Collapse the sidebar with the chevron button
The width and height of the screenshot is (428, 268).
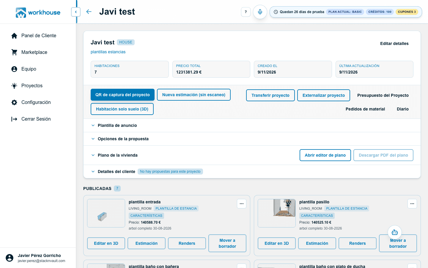76,12
